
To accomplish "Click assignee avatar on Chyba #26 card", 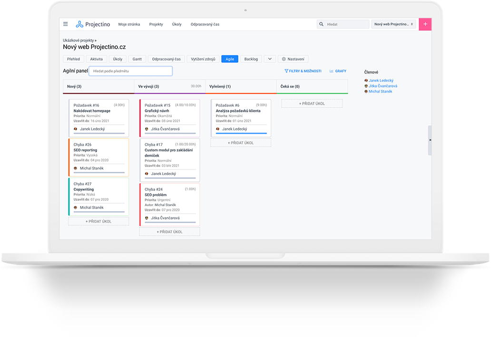I will click(76, 168).
